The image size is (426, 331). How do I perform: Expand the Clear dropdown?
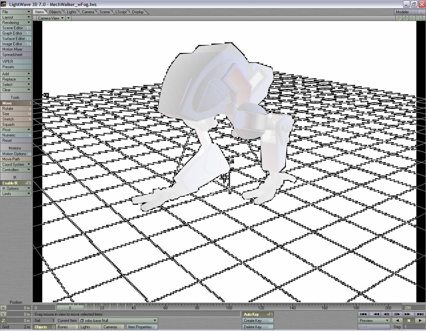point(16,90)
